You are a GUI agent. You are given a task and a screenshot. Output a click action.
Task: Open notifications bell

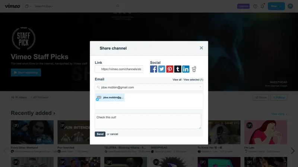[x=262, y=6]
